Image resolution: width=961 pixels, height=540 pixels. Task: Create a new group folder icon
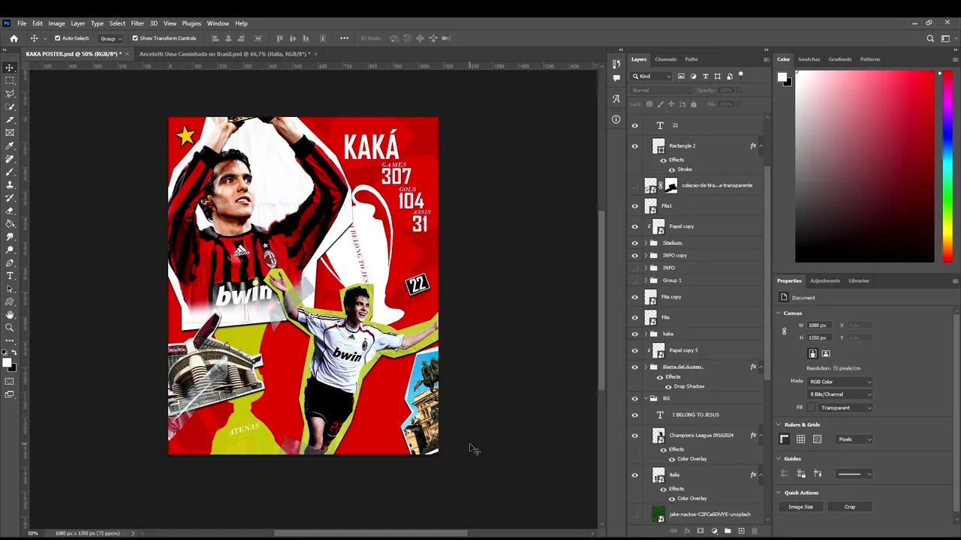728,531
